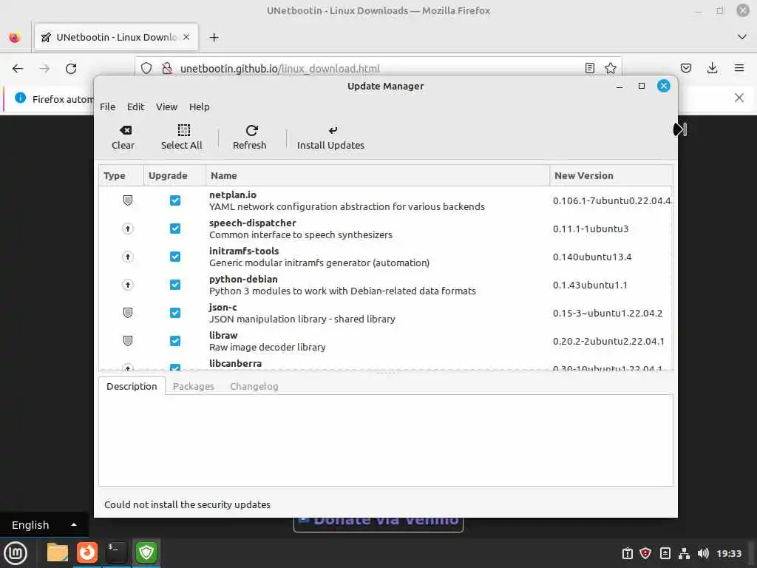Toggle the libcanberra upgrade checkbox
This screenshot has height=568, width=757.
pyautogui.click(x=175, y=367)
